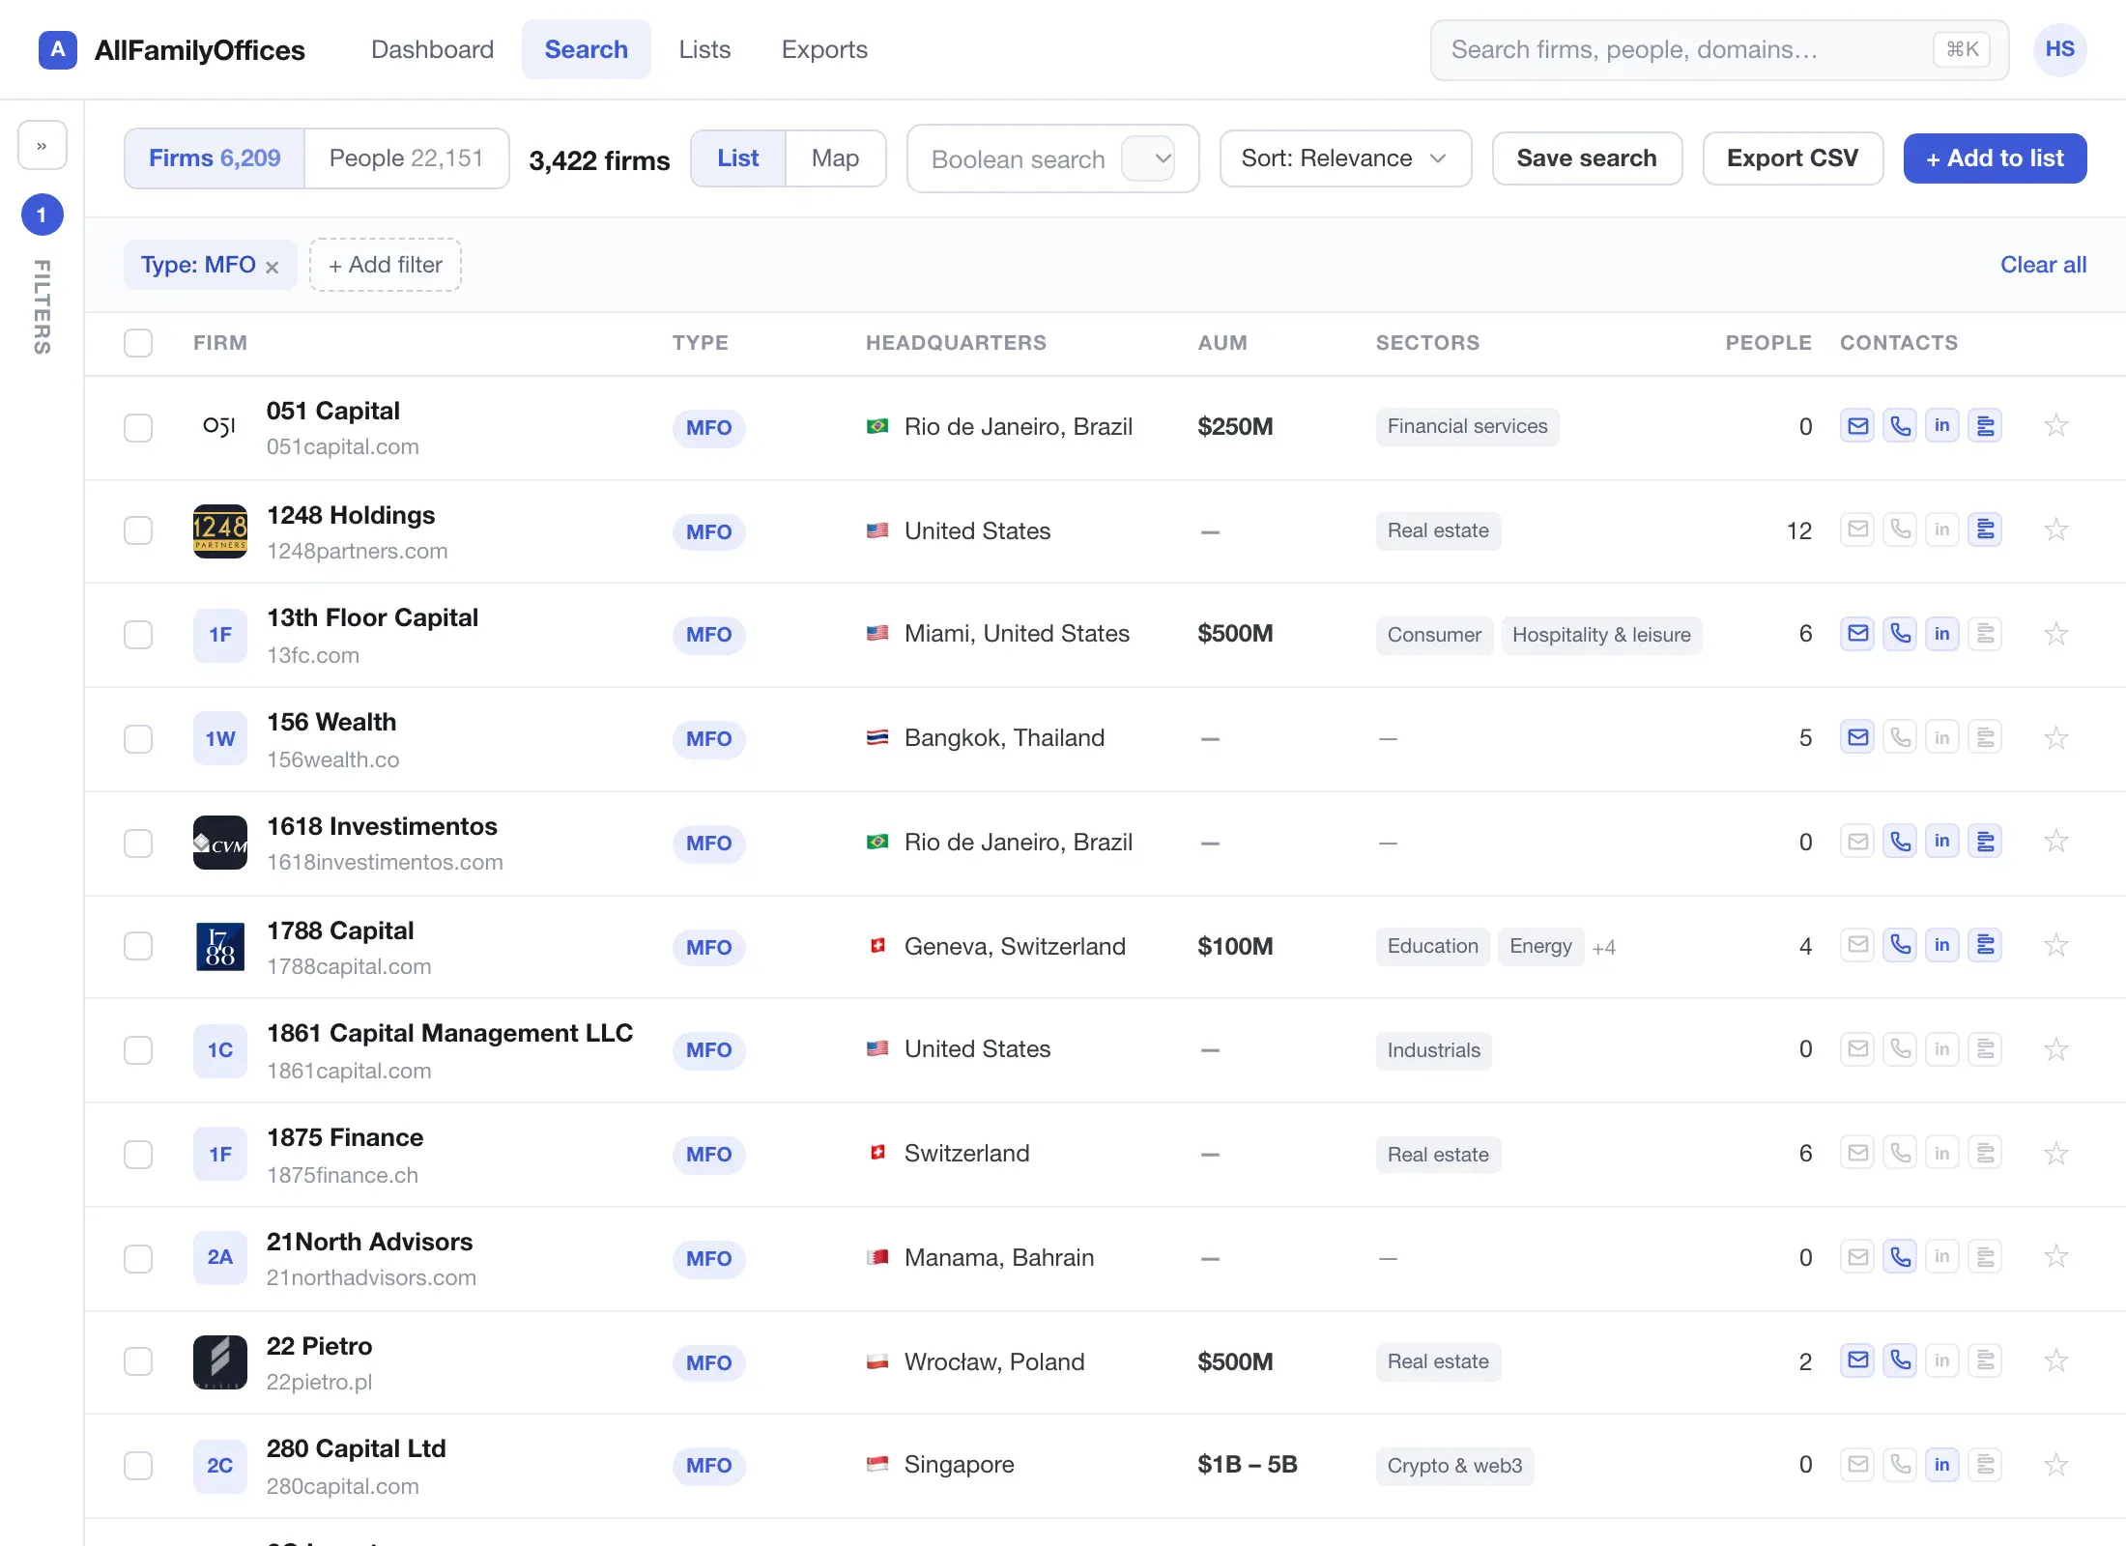Click the AllFamilyOffices logo icon
The image size is (2126, 1546).
58,49
